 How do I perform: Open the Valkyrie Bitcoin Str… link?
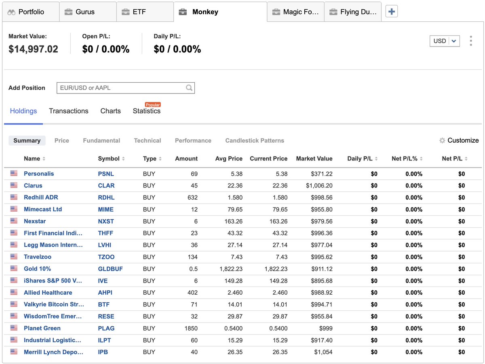pyautogui.click(x=54, y=304)
